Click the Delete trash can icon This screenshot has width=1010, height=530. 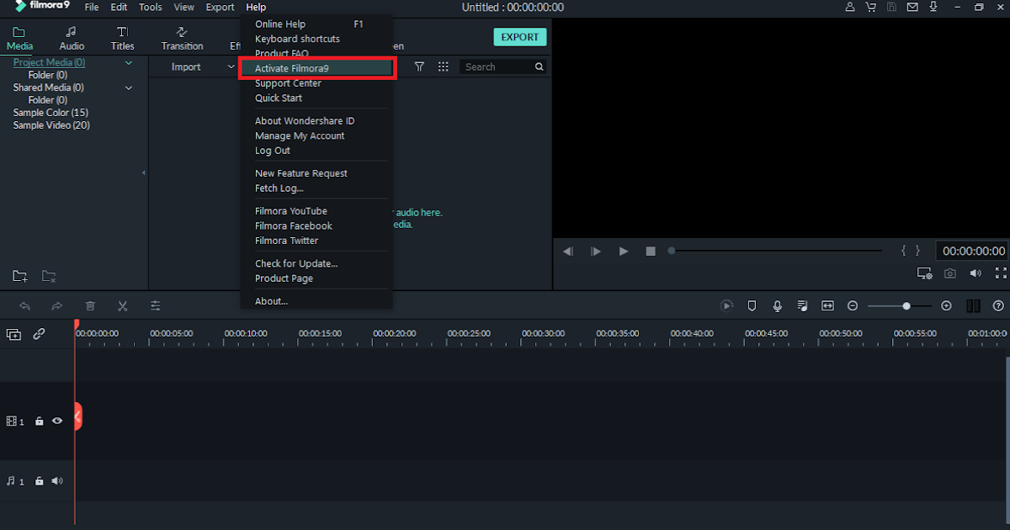tap(90, 306)
